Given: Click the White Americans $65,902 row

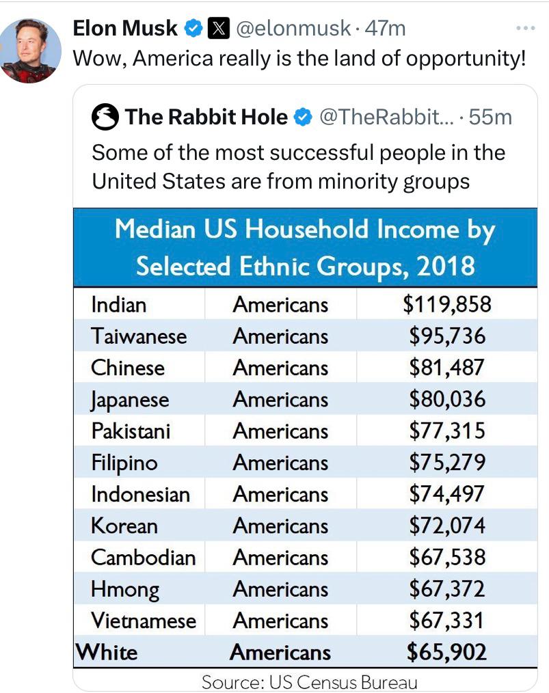Looking at the screenshot, I should pos(306,652).
